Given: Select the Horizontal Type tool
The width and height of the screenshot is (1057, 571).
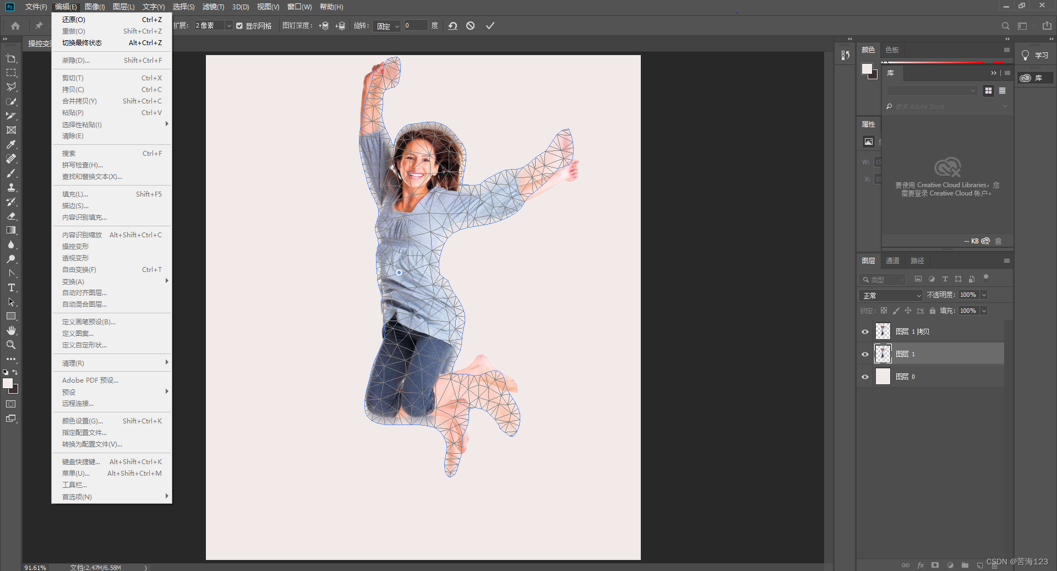Looking at the screenshot, I should point(11,287).
